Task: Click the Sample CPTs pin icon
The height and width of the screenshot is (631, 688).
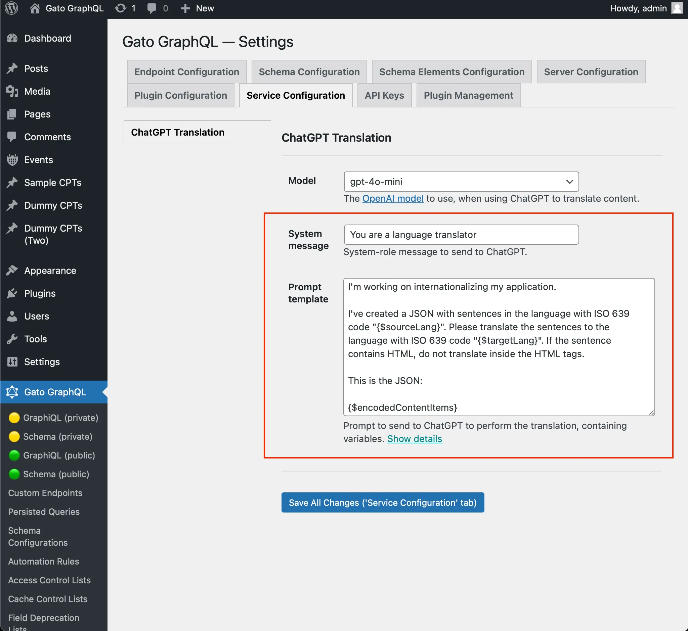Action: [12, 183]
